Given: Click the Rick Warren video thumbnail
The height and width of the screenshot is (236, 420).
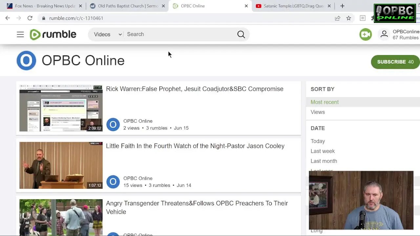Looking at the screenshot, I should [61, 108].
